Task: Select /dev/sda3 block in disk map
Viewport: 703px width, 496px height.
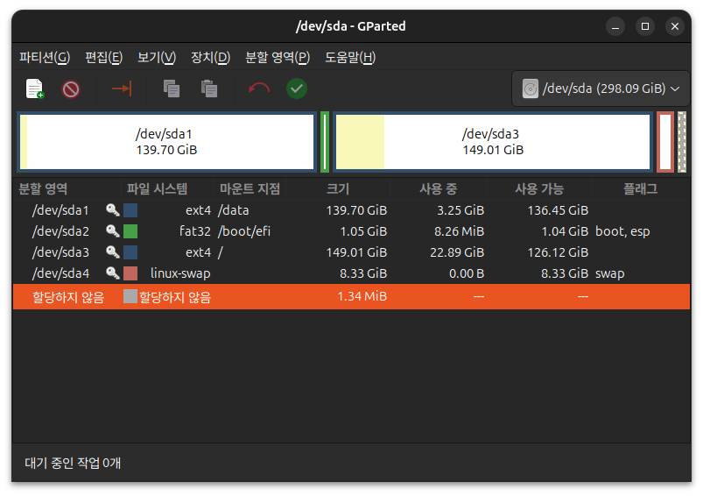Action: 493,142
